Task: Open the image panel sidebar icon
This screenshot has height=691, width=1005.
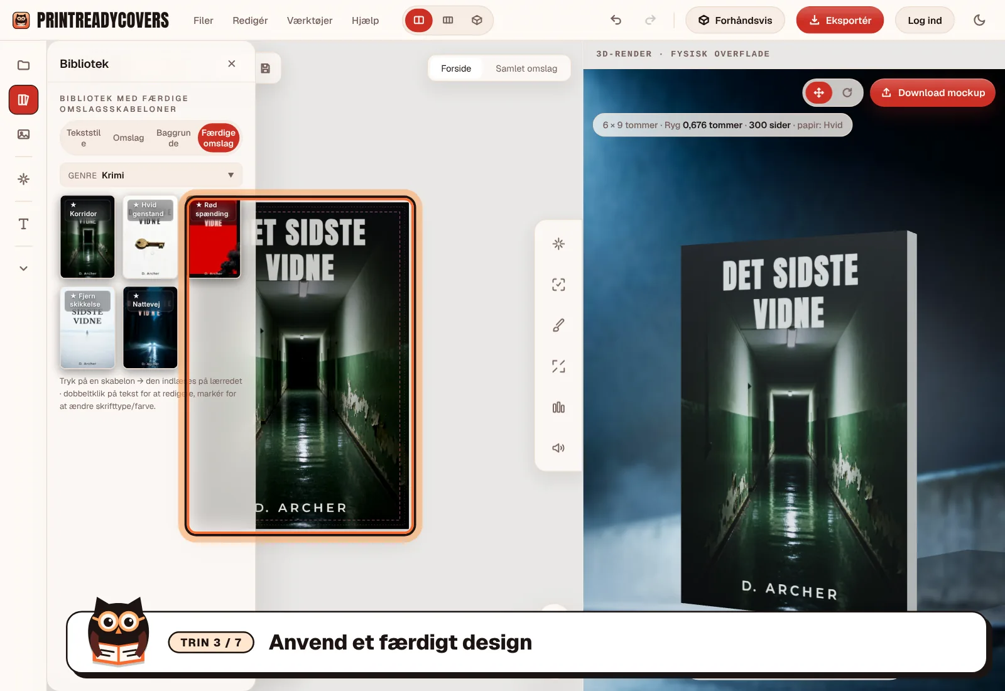Action: tap(23, 134)
